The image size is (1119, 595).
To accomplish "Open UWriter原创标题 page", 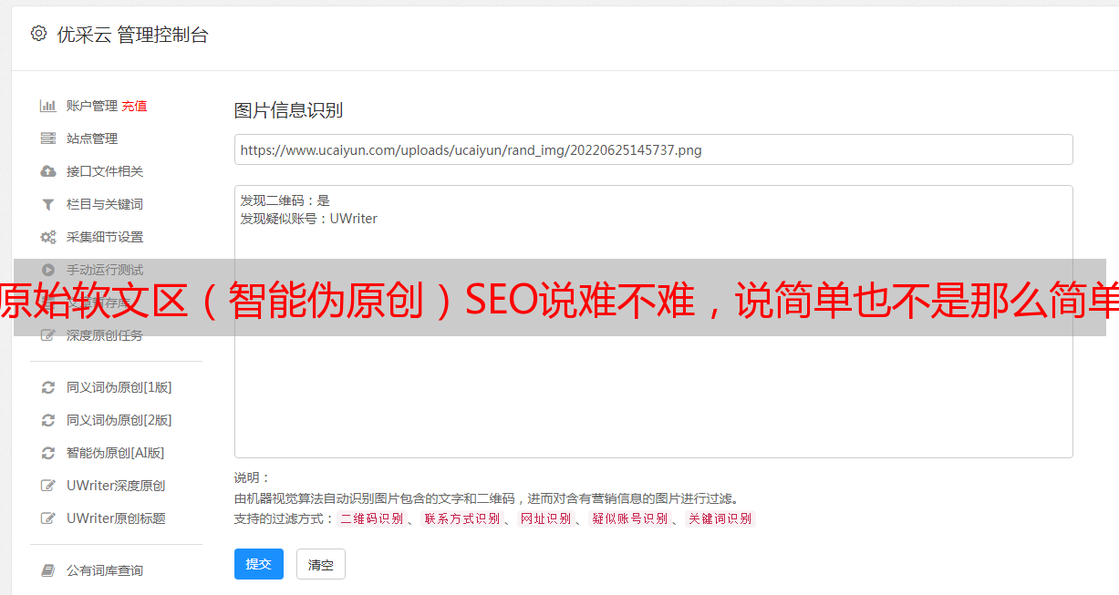I will (116, 518).
